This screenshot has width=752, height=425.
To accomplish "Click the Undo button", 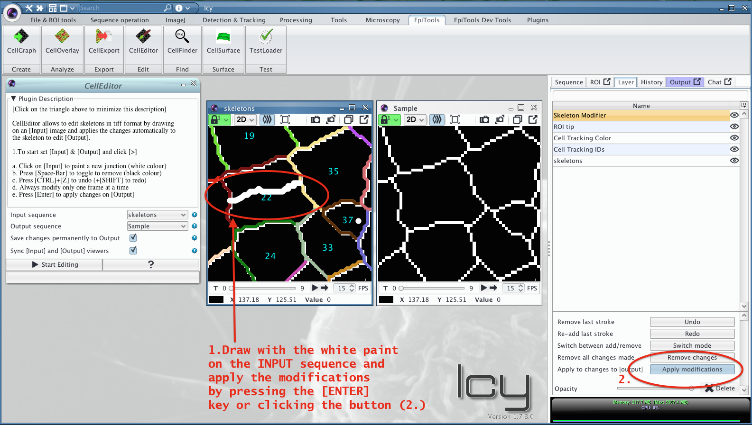I will (x=692, y=322).
